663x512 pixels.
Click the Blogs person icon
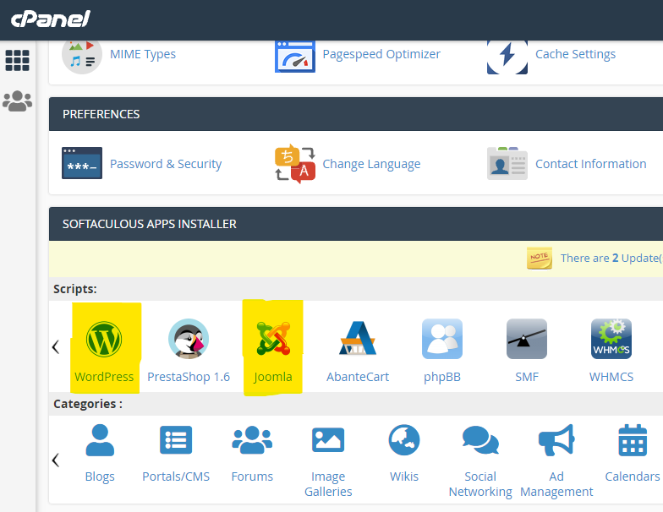point(100,440)
